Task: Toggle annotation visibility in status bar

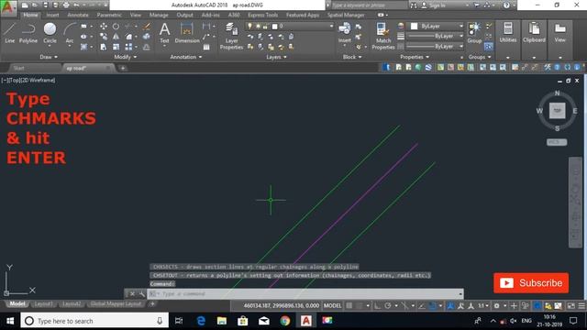Action: pos(450,305)
